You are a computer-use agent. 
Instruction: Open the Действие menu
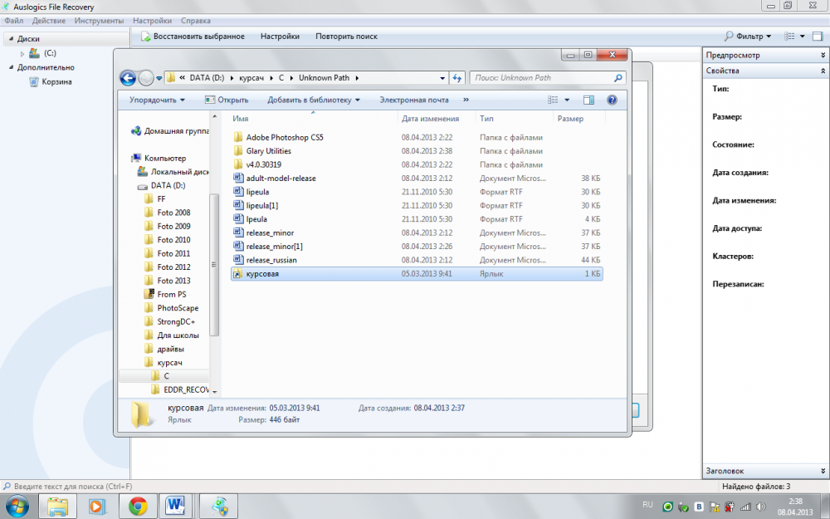point(49,21)
